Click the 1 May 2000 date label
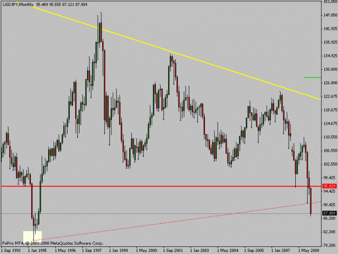This screenshot has width=338, height=254. pyautogui.click(x=147, y=251)
